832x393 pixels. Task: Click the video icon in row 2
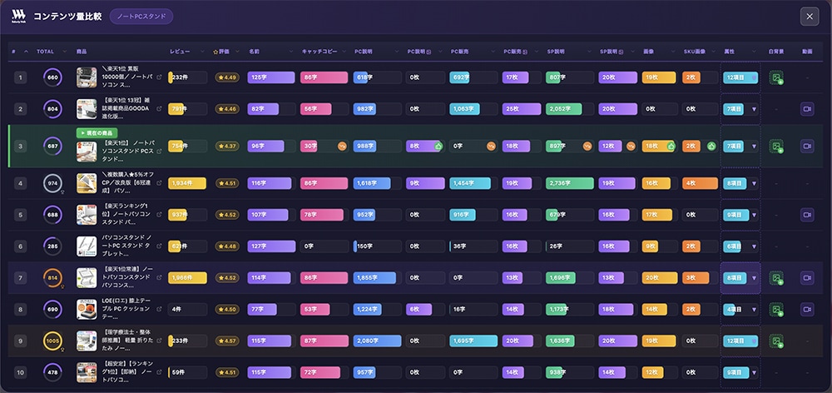(x=806, y=108)
